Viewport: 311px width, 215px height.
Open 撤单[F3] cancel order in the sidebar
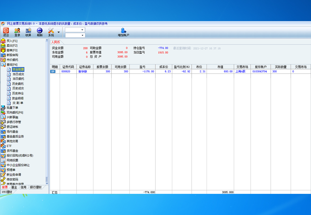point(12,50)
